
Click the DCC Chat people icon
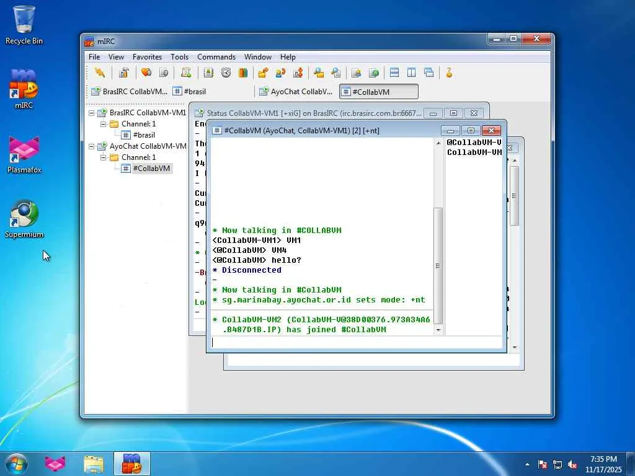(280, 73)
